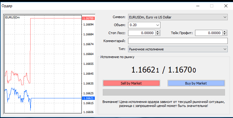The image size is (233, 118).
Task: Click the Тейк Профит input field
Action: pyautogui.click(x=209, y=33)
